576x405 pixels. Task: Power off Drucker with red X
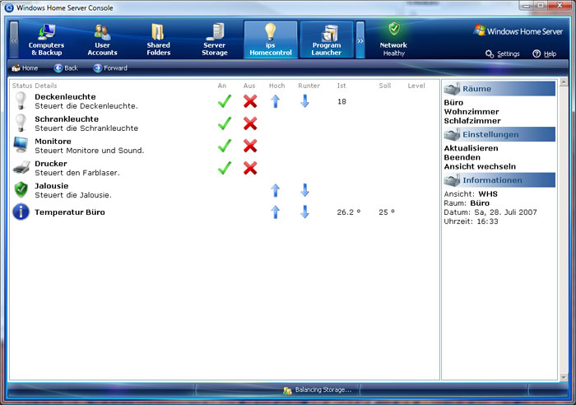250,168
